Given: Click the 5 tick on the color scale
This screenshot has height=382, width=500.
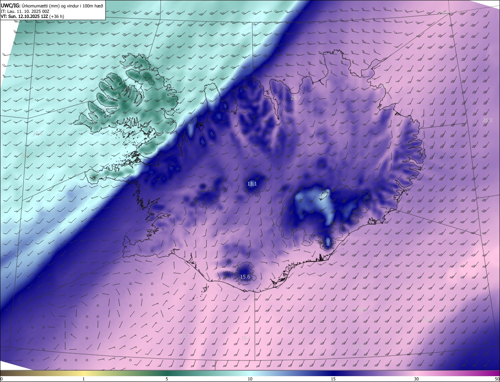Looking at the screenshot, I should tap(167, 379).
